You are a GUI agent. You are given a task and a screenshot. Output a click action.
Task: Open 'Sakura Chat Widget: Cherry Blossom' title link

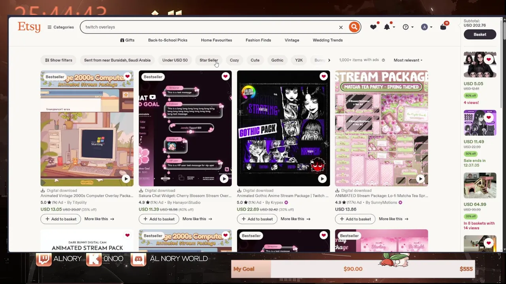[185, 196]
